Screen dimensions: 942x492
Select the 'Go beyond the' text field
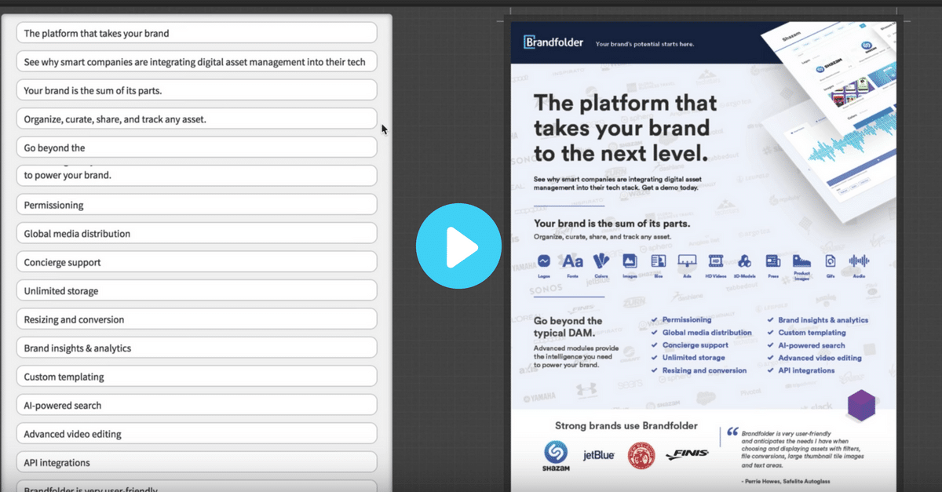tap(196, 148)
